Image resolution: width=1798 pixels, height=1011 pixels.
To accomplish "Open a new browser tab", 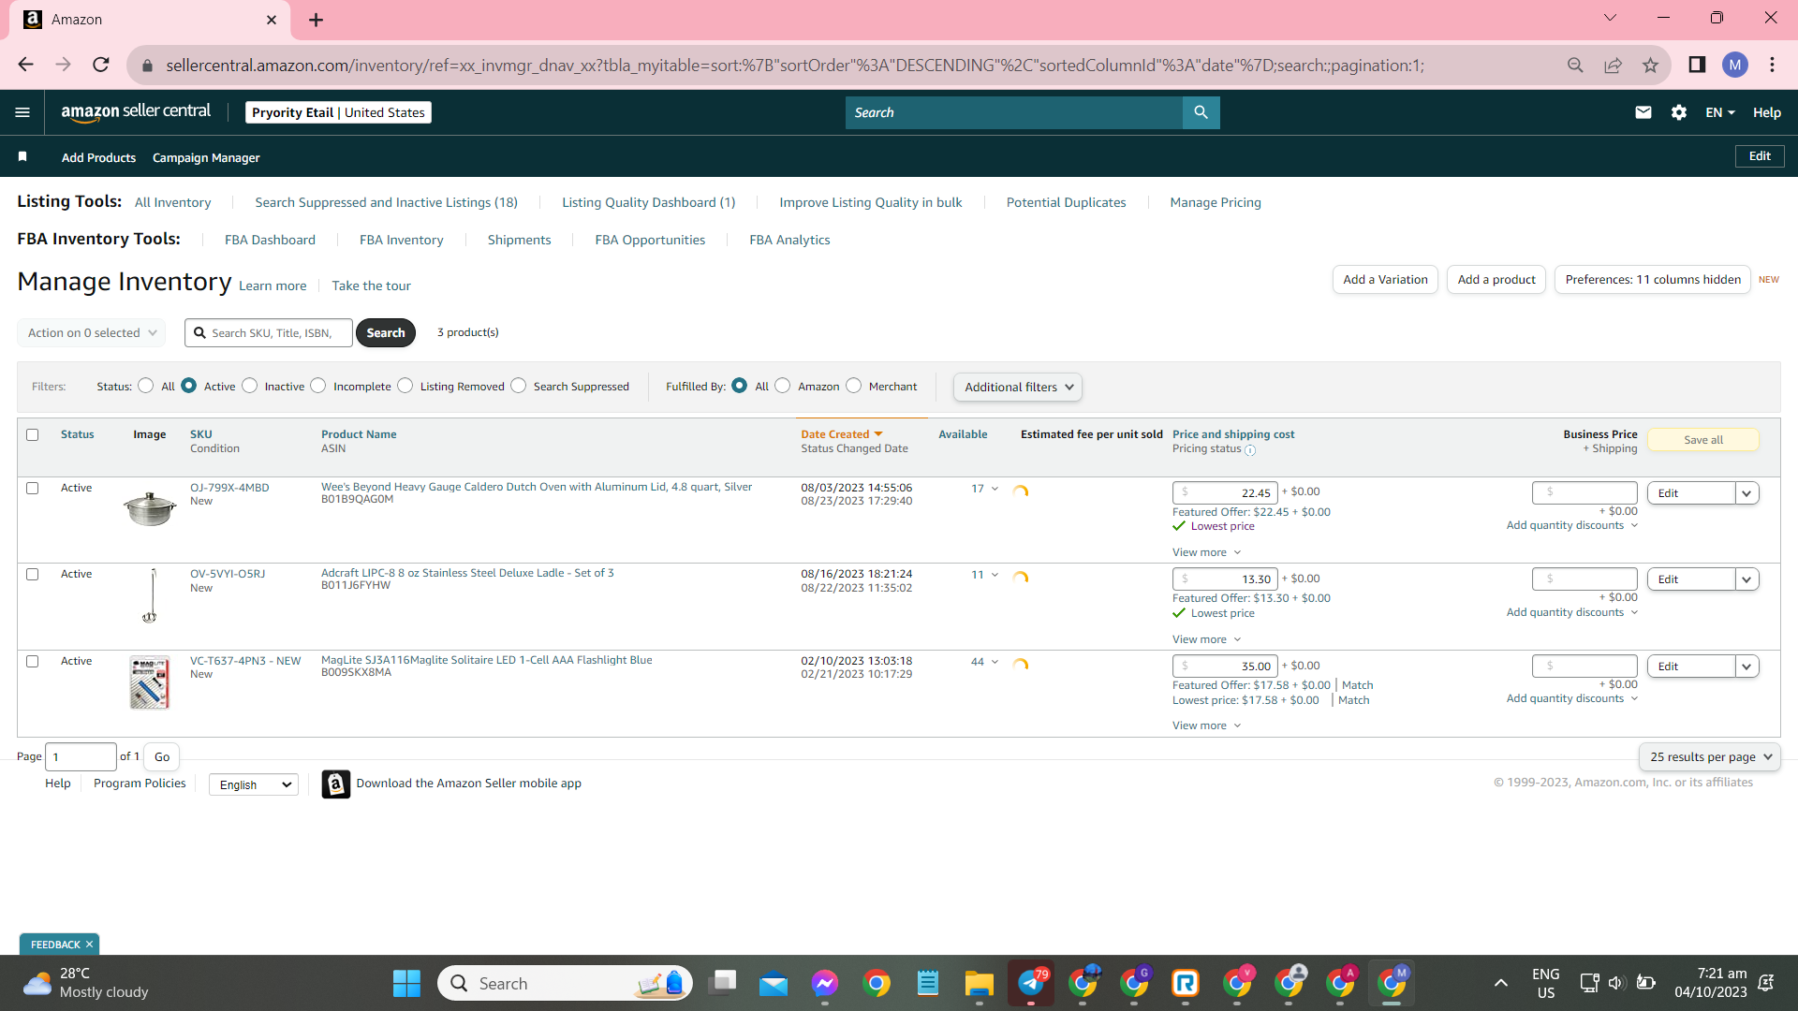I will 316,20.
